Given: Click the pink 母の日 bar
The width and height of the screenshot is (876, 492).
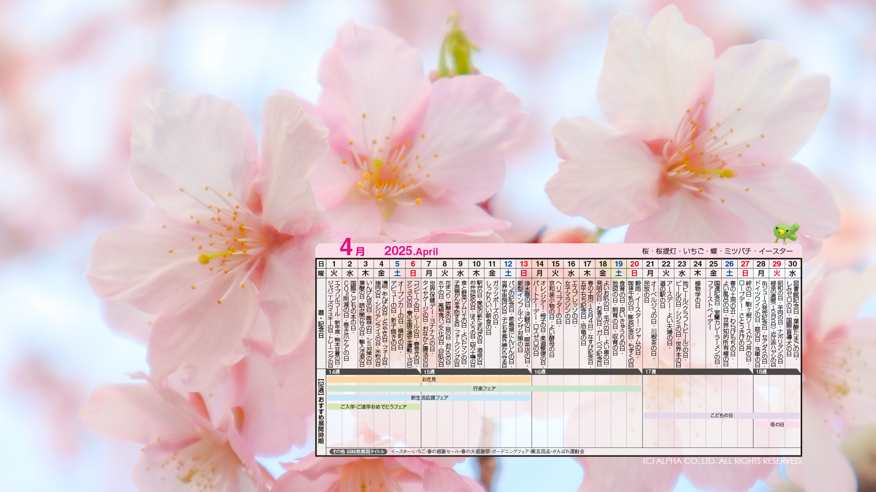Looking at the screenshot, I should [x=777, y=425].
